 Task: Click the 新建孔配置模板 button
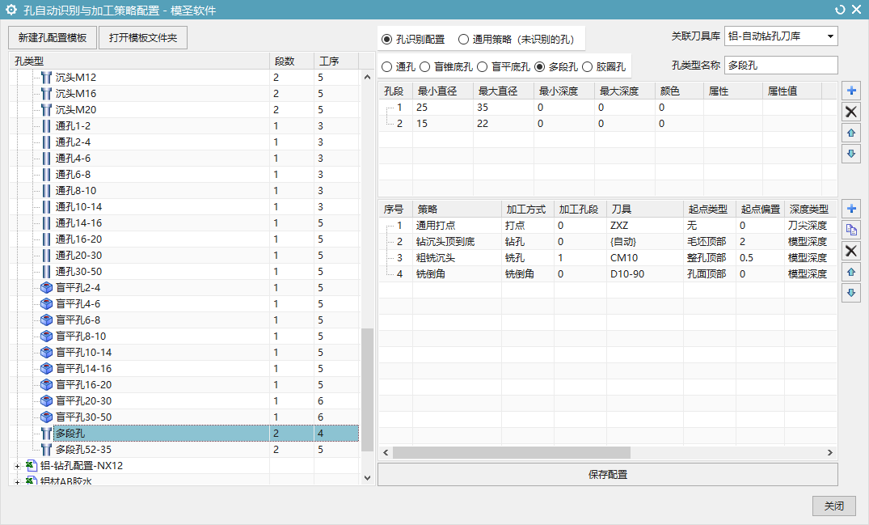click(53, 38)
